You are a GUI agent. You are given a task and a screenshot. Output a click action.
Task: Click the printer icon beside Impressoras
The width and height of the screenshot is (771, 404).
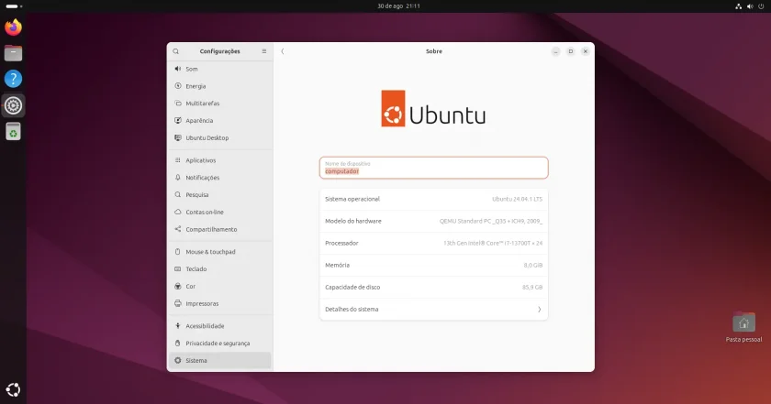pyautogui.click(x=178, y=303)
